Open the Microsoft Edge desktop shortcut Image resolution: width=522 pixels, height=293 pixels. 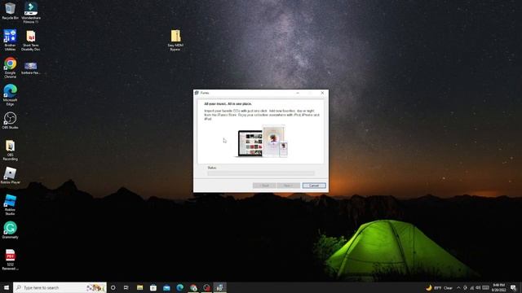point(11,95)
